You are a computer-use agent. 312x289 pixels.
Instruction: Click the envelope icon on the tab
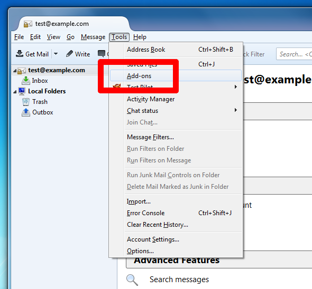click(x=28, y=24)
